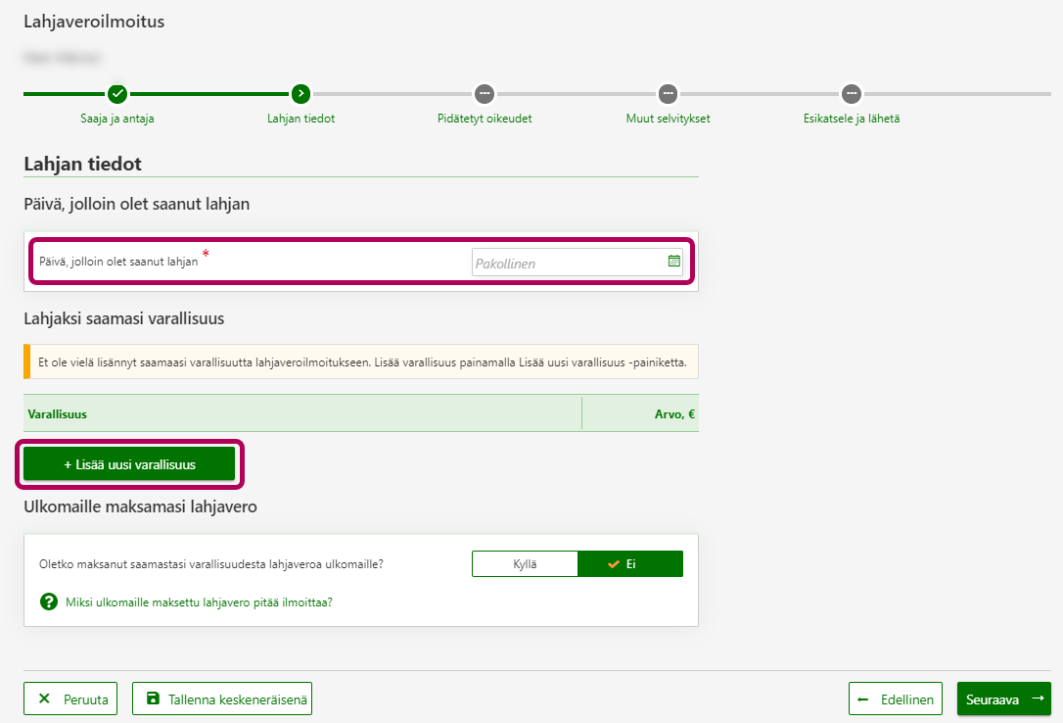1063x723 pixels.
Task: Click the Pidätetyt oikeudet step circle
Action: [485, 94]
